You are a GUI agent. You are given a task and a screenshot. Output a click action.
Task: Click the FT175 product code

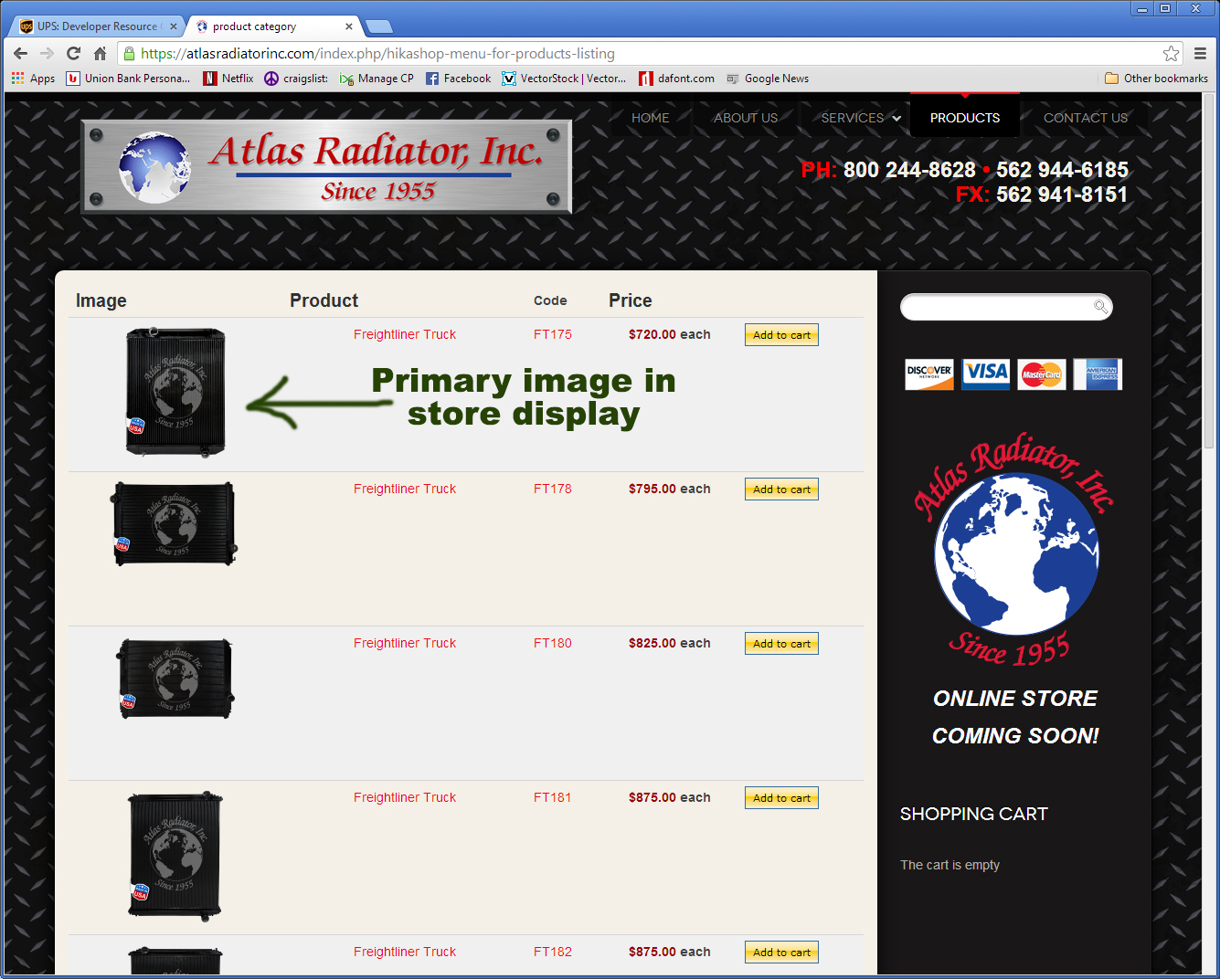click(553, 334)
